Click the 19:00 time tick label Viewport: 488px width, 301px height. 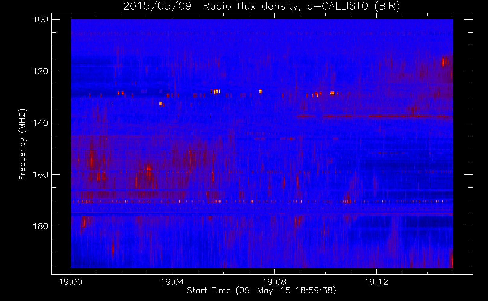coord(71,282)
